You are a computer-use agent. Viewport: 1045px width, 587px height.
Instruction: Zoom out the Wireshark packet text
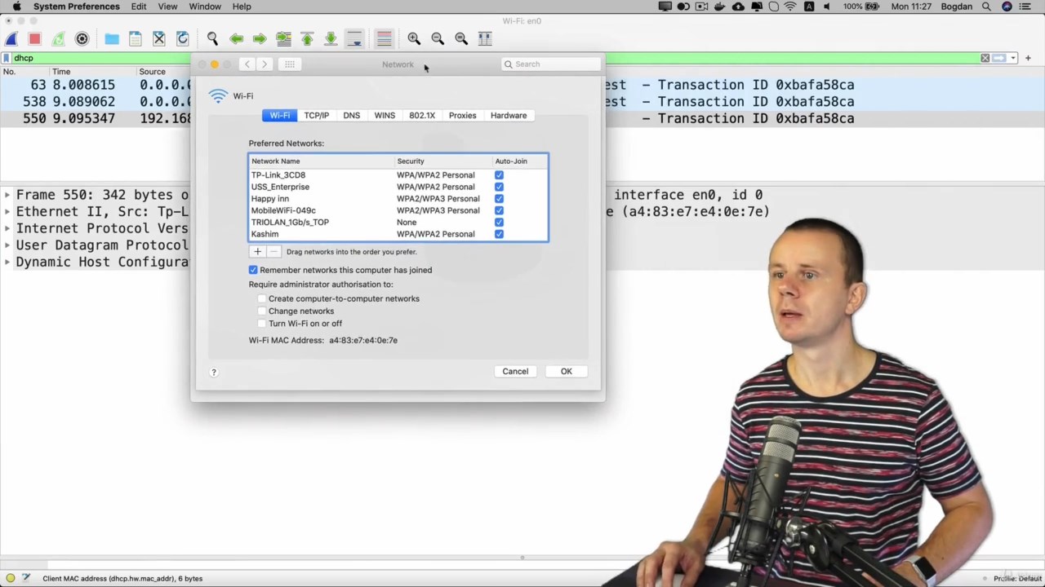(438, 38)
